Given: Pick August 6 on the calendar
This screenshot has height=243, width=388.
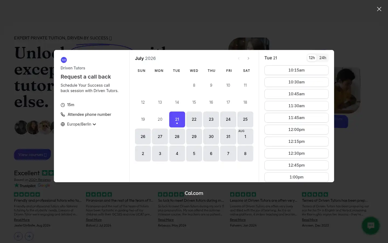Looking at the screenshot, I should pos(211,154).
